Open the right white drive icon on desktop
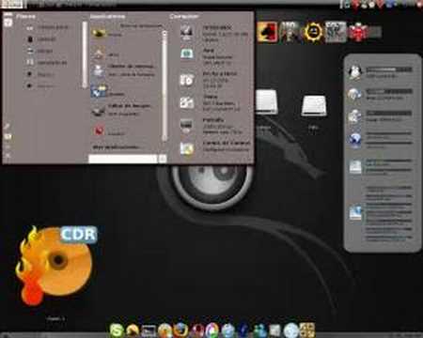 coord(313,106)
